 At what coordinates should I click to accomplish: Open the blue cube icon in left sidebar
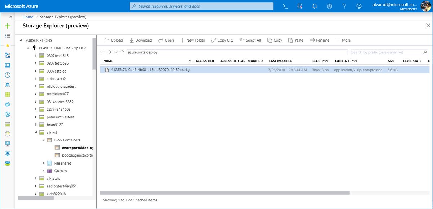[x=8, y=85]
